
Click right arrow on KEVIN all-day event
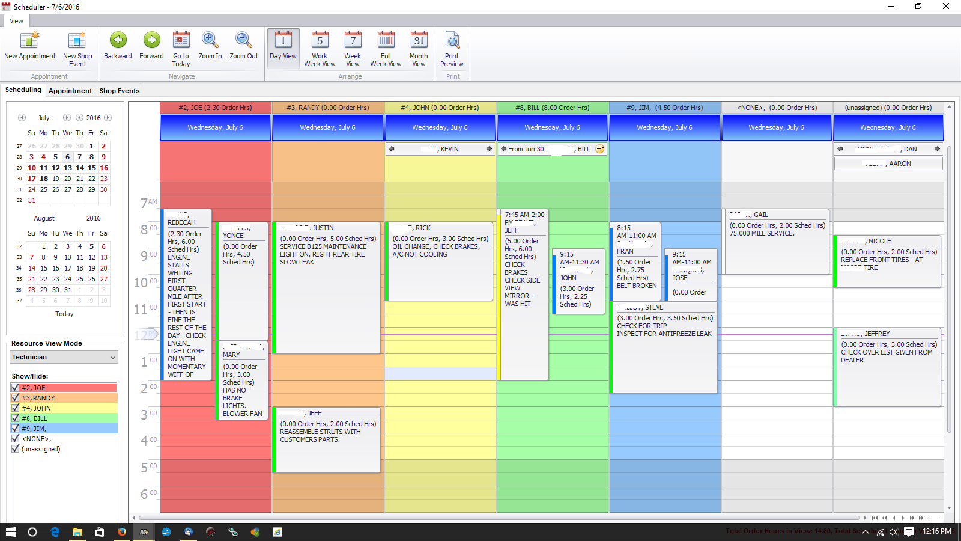coord(489,149)
